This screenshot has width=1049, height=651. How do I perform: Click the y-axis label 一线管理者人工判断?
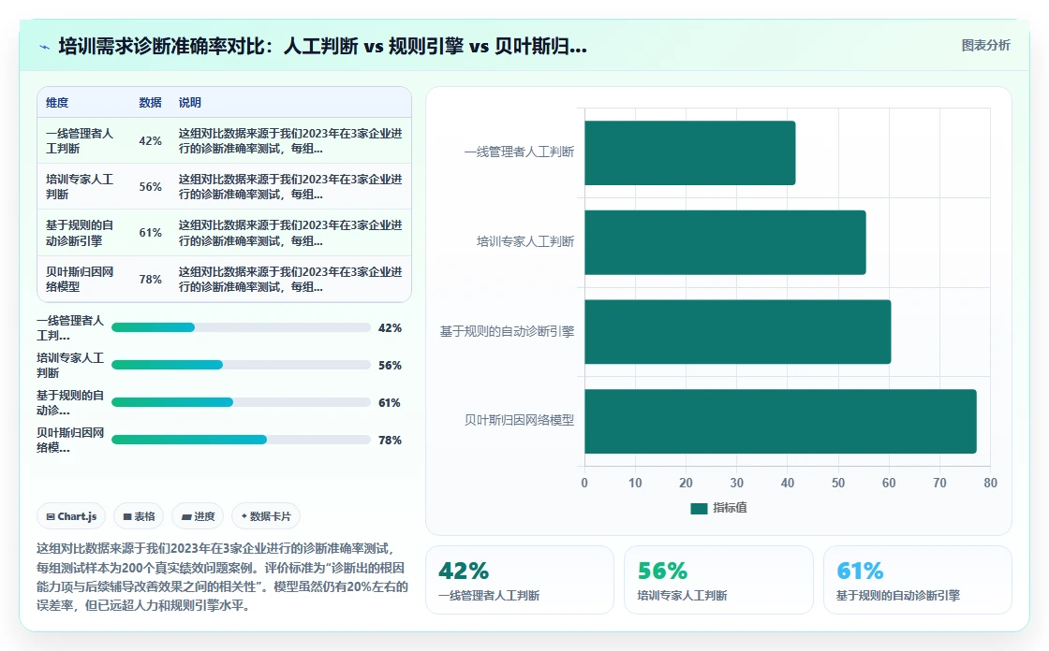click(x=519, y=152)
